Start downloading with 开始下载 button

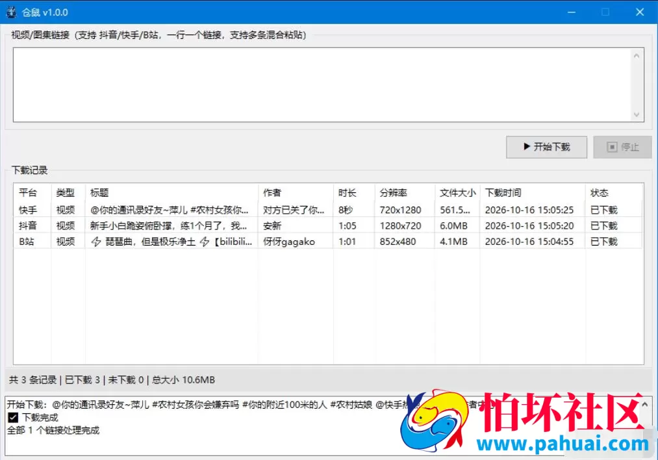[x=546, y=147]
